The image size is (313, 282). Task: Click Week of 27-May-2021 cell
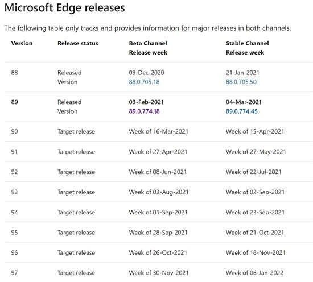(x=256, y=152)
